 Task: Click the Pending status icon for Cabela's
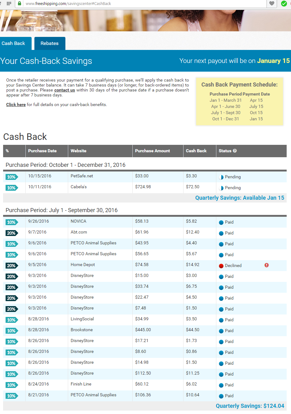tap(221, 188)
